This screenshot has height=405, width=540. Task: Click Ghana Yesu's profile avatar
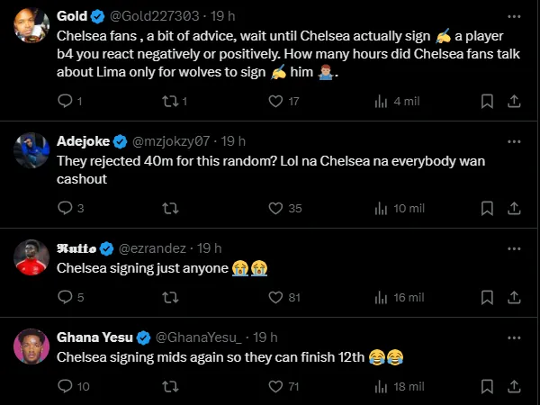[31, 347]
